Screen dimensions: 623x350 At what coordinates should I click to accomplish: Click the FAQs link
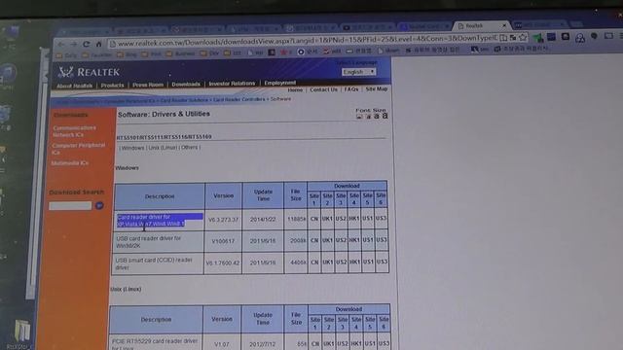351,89
